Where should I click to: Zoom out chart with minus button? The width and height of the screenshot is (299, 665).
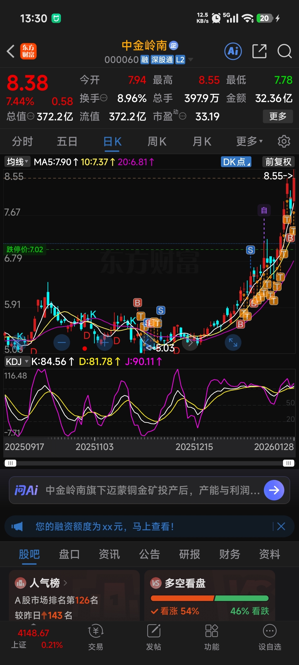point(62,342)
